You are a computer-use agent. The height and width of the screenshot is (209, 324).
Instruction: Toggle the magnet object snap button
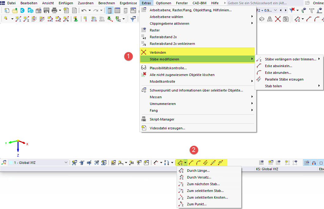click(314, 163)
